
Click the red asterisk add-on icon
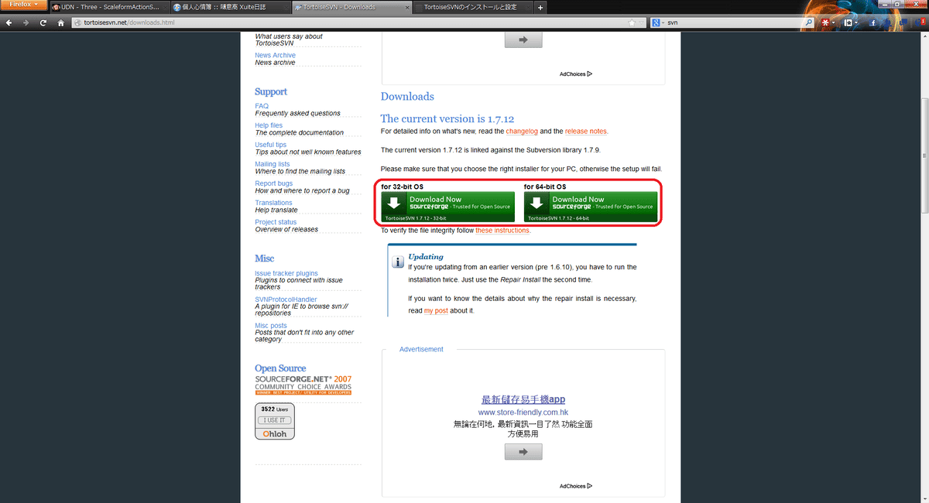(x=825, y=23)
